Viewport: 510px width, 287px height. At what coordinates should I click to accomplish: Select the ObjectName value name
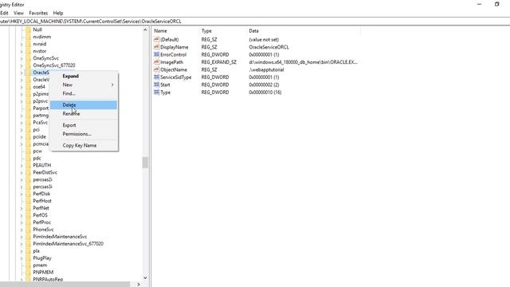(174, 69)
